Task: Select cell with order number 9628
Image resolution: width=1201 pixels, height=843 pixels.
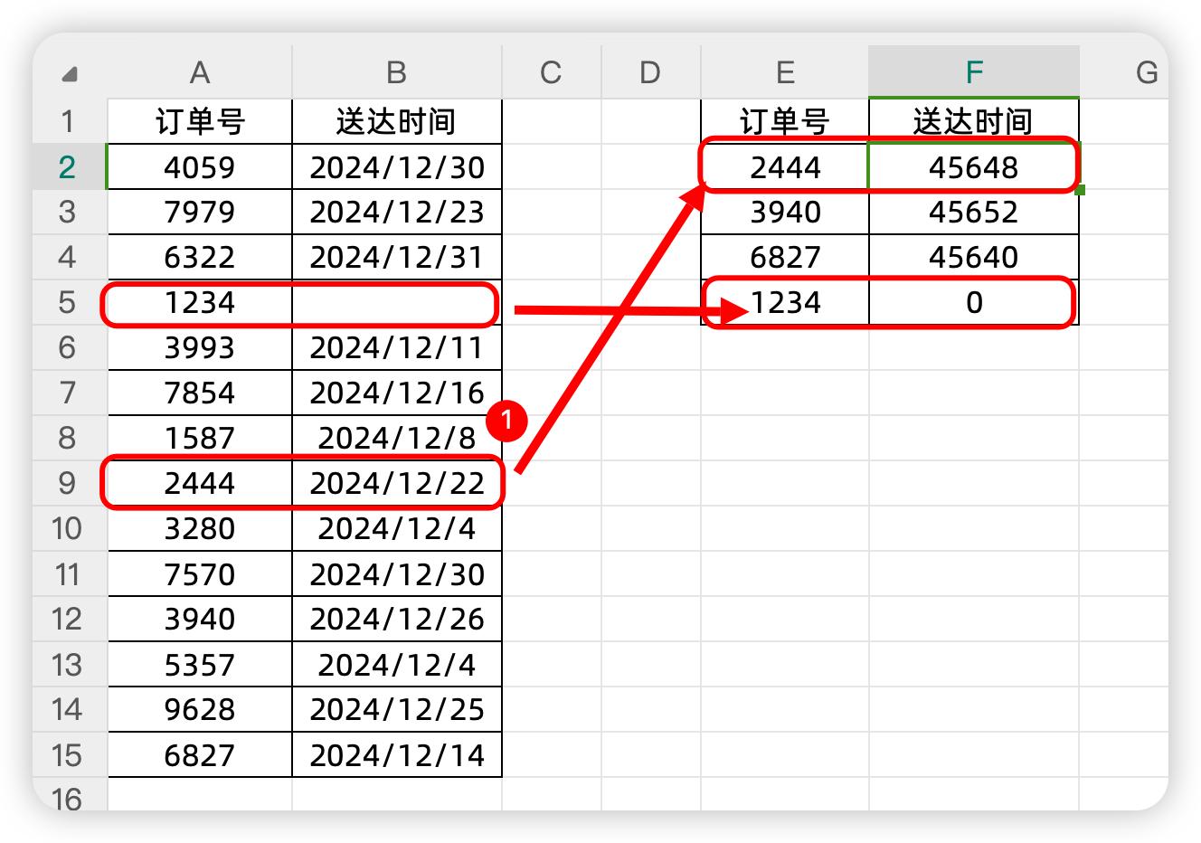Action: [200, 709]
